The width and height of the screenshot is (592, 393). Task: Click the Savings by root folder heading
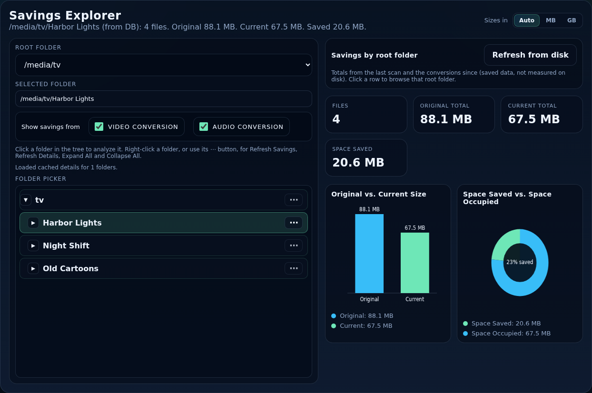pyautogui.click(x=375, y=55)
